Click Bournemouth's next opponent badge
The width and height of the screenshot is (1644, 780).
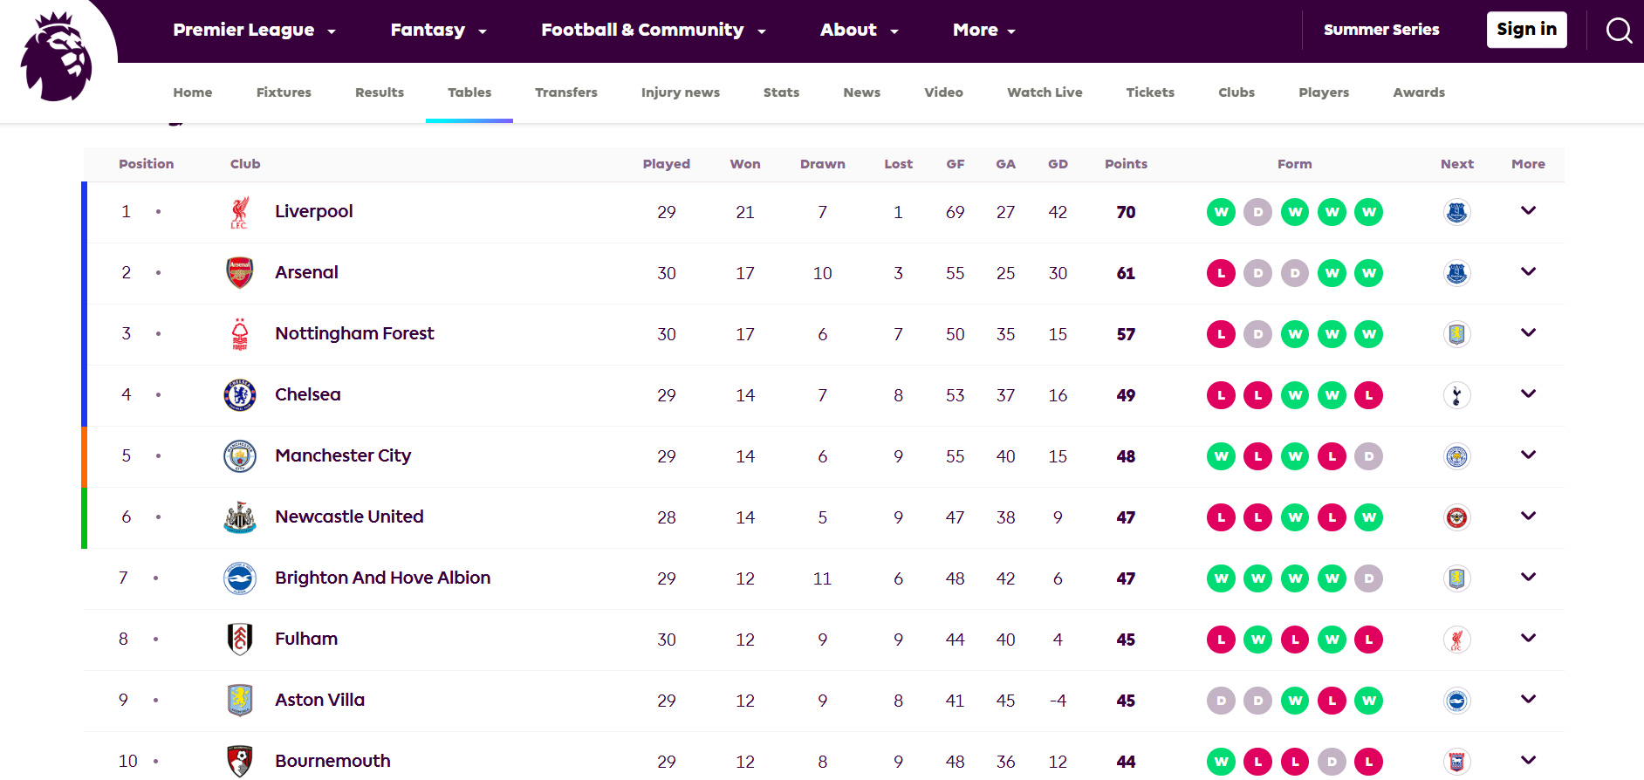[x=1456, y=762]
